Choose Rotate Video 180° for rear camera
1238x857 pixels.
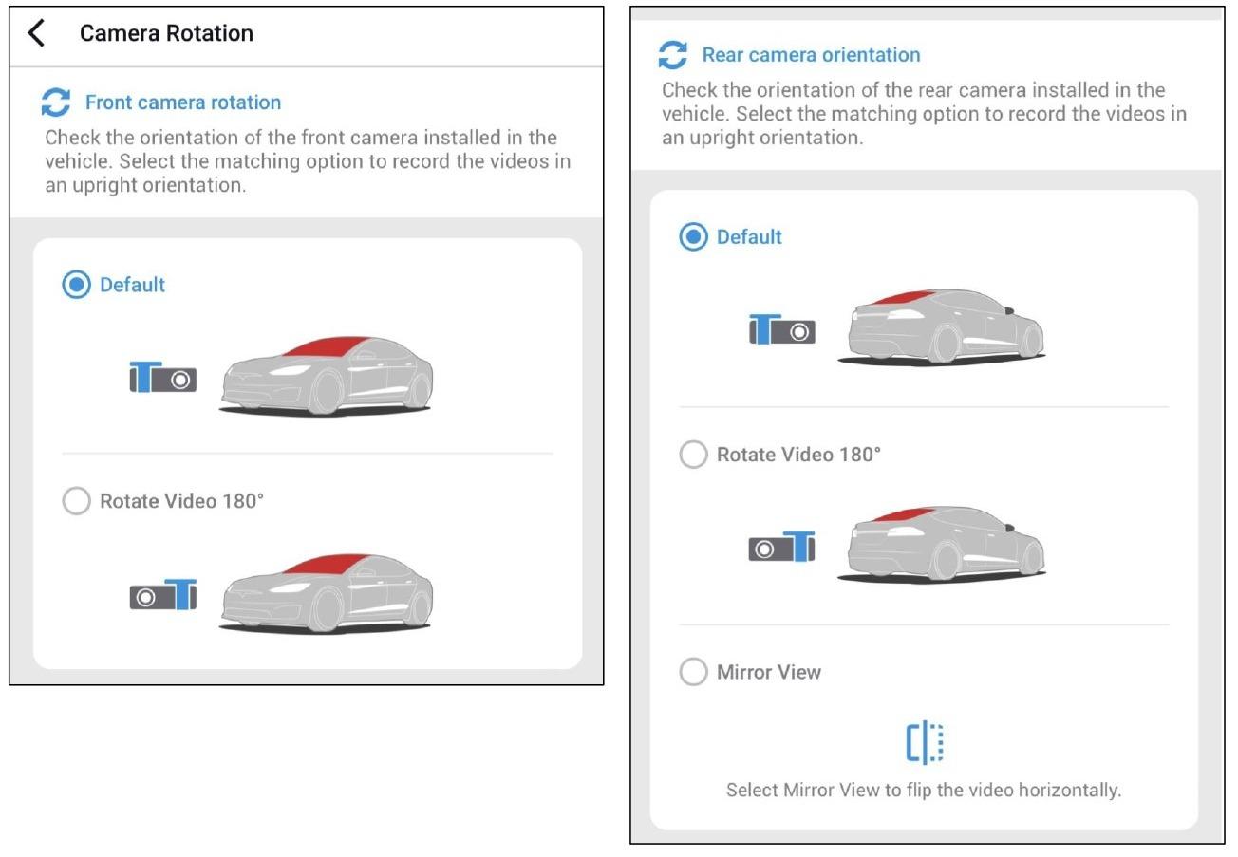(694, 455)
